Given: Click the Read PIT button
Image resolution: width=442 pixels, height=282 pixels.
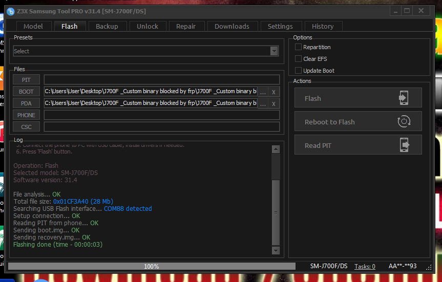Looking at the screenshot, I should tap(358, 145).
